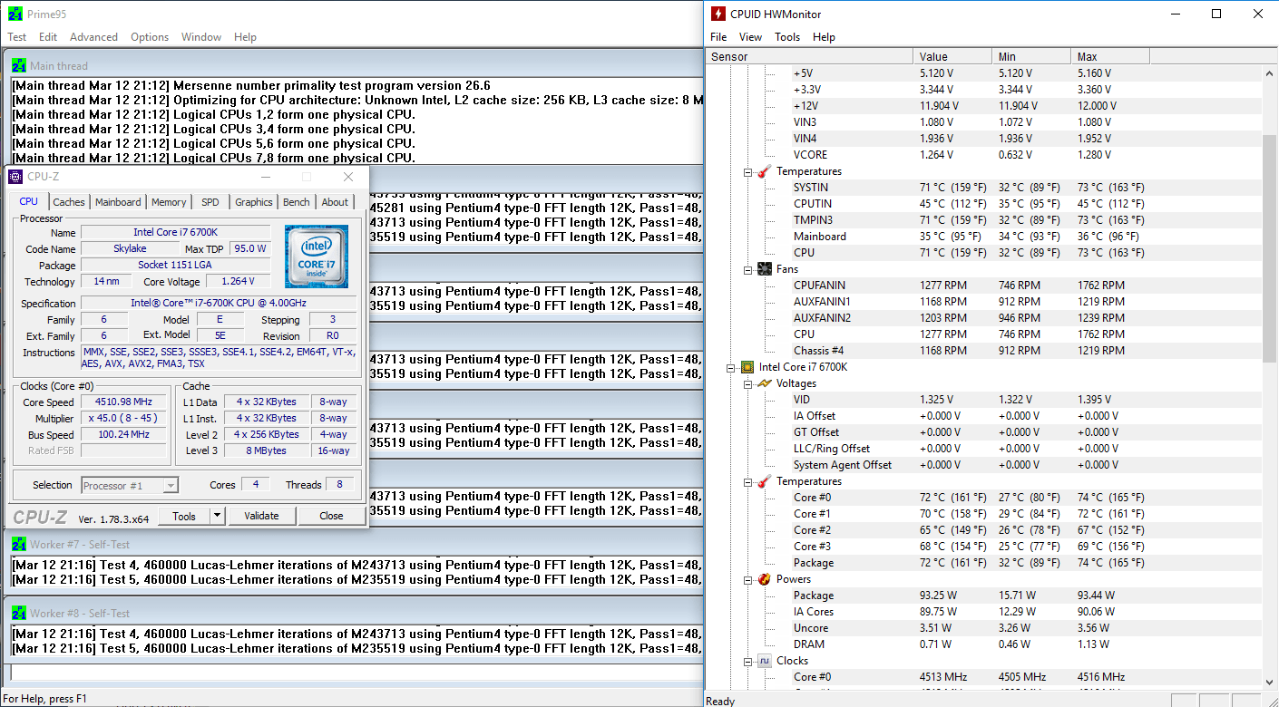The width and height of the screenshot is (1279, 707).
Task: Select the CPUFANIN fan row
Action: pos(983,286)
